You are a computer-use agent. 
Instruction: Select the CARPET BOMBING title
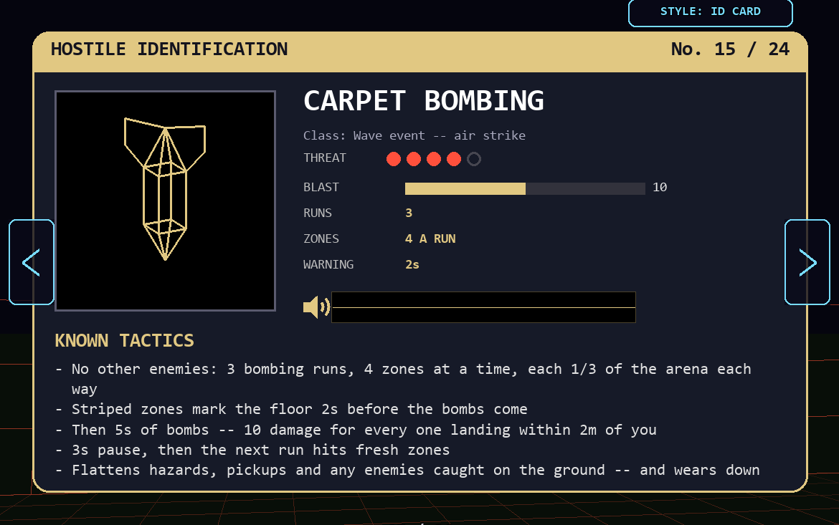[x=423, y=100]
